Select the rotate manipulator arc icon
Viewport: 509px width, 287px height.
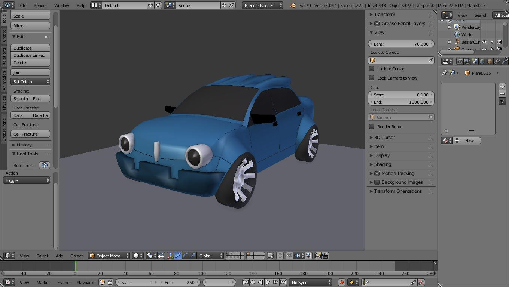tap(185, 256)
